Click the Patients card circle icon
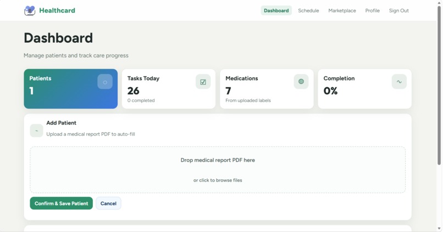This screenshot has height=232, width=443. 105,82
